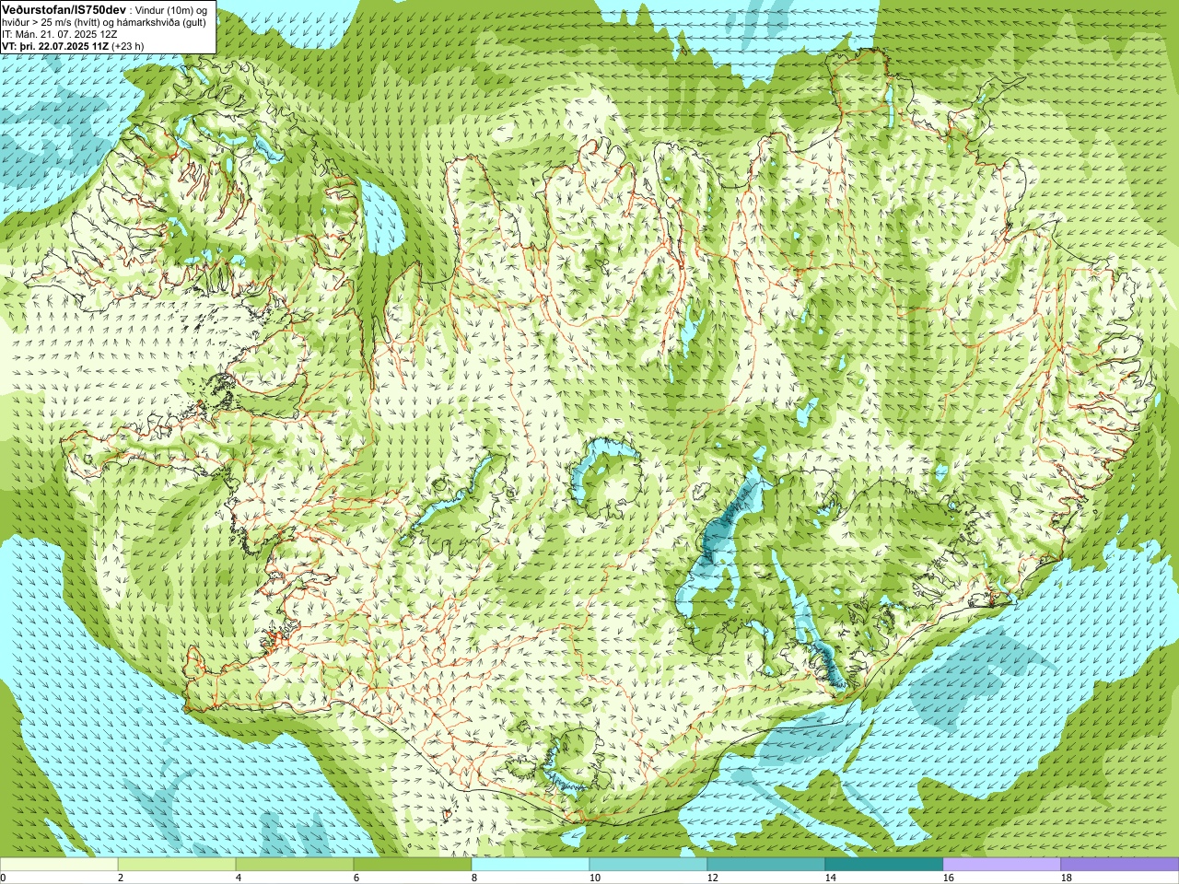This screenshot has height=884, width=1179.
Task: Click the initial time "IT: Mán. 21. 07. 2025 12Z"
Action: pos(59,33)
